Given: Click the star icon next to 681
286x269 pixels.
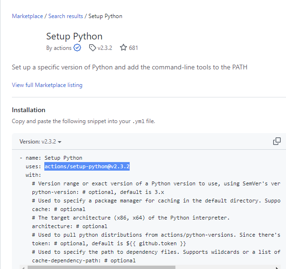Looking at the screenshot, I should [x=123, y=48].
